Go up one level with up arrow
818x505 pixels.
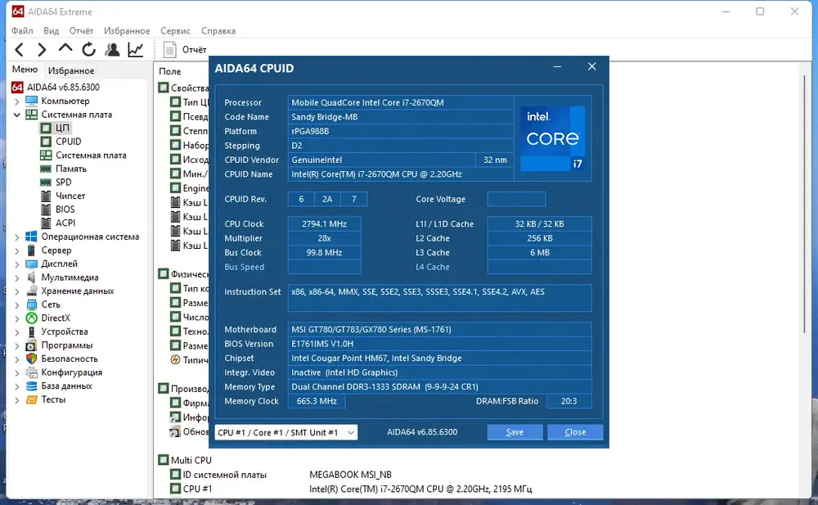click(x=65, y=48)
